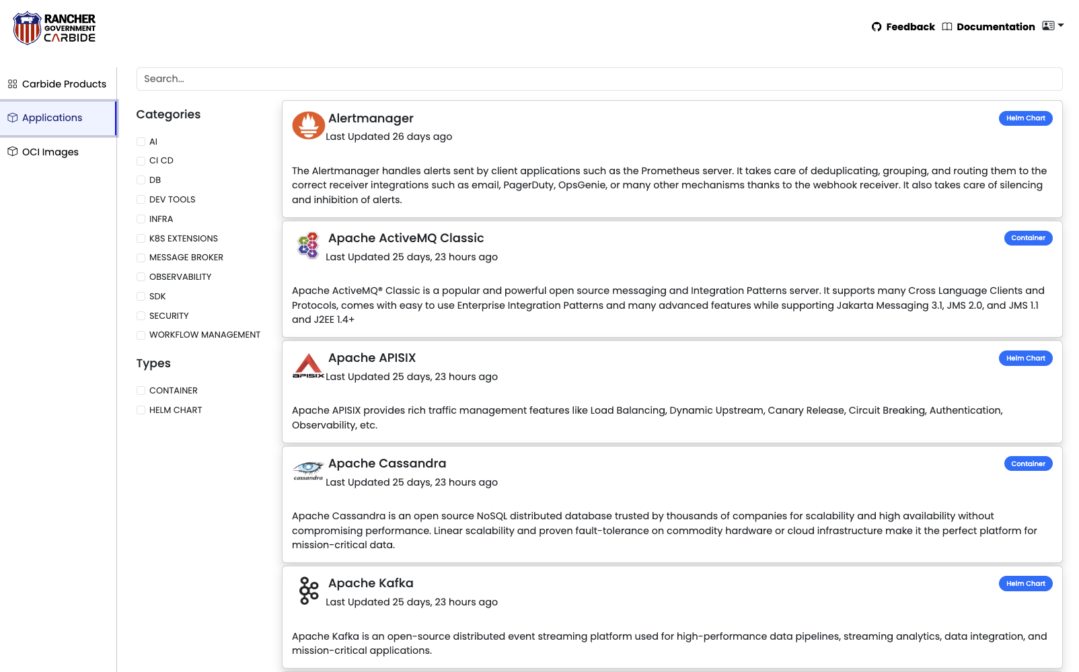Open the Apache Kafka title

pyautogui.click(x=371, y=583)
